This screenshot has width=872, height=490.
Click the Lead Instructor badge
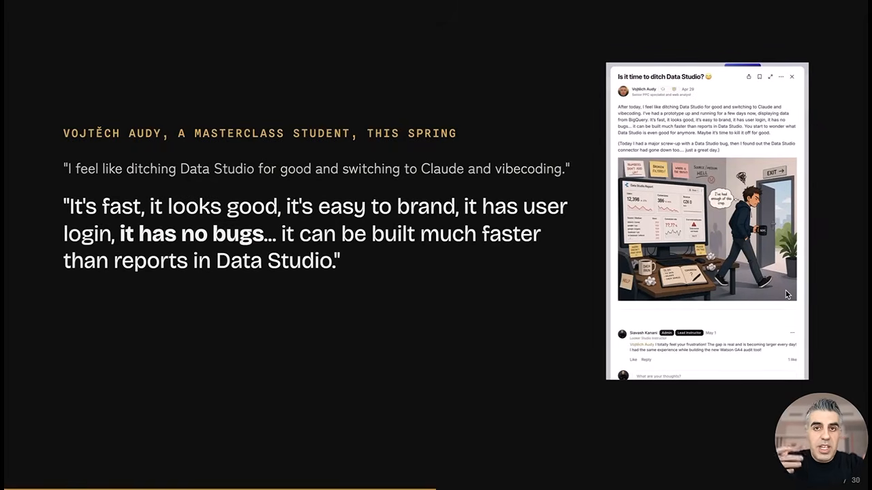click(689, 333)
